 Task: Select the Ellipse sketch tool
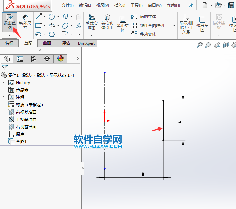65,26
